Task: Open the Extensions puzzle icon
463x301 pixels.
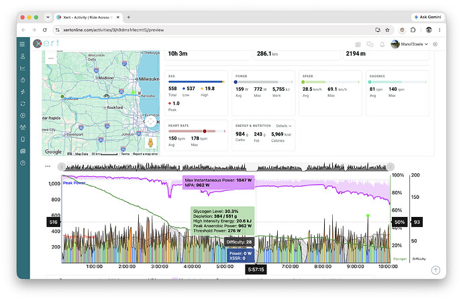Action: (413, 30)
